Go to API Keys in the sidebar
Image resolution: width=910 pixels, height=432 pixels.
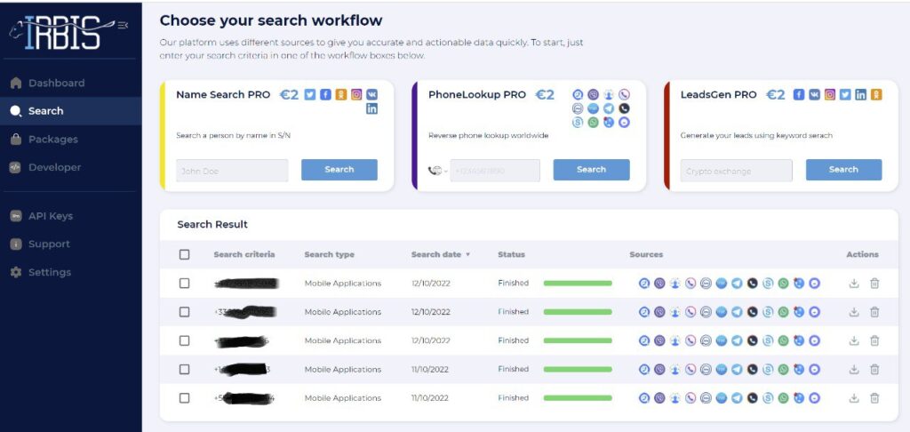coord(50,216)
